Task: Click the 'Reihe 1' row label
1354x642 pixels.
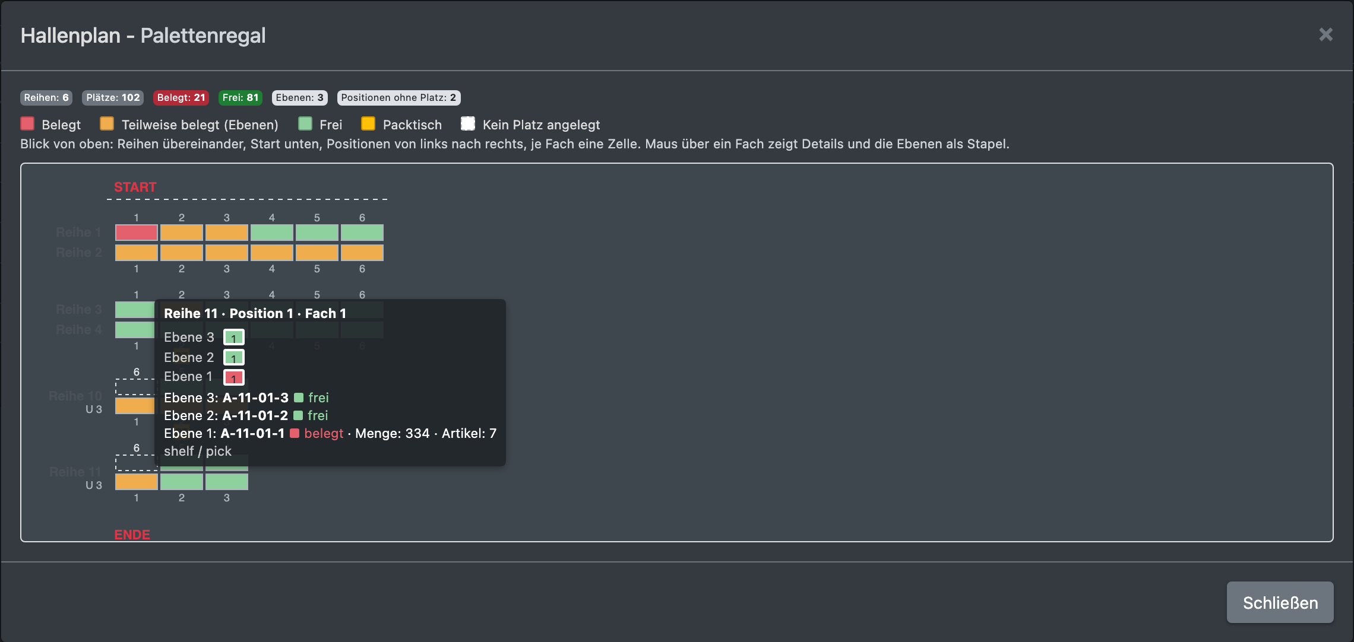Action: [x=78, y=233]
